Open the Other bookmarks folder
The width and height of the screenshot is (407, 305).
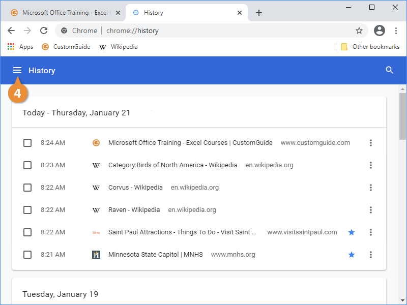click(x=370, y=47)
